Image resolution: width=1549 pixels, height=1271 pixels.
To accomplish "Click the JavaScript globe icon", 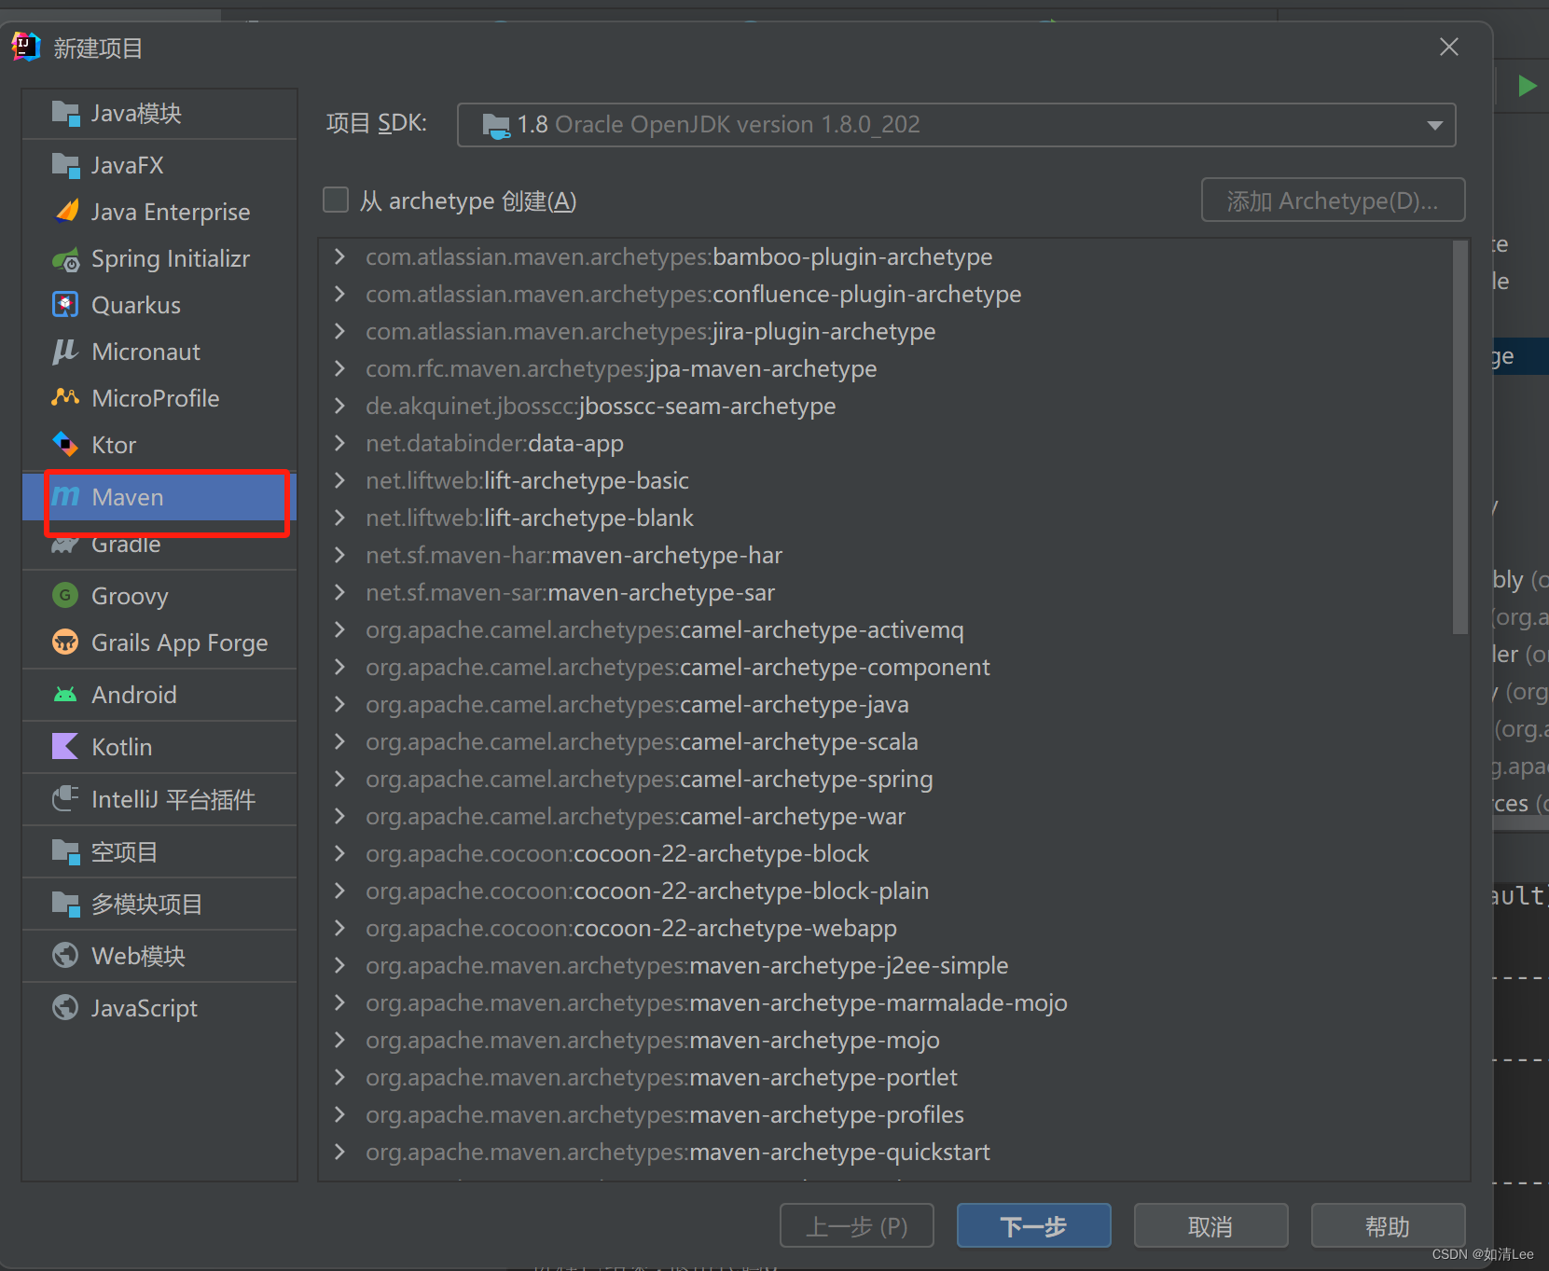I will (x=65, y=1007).
